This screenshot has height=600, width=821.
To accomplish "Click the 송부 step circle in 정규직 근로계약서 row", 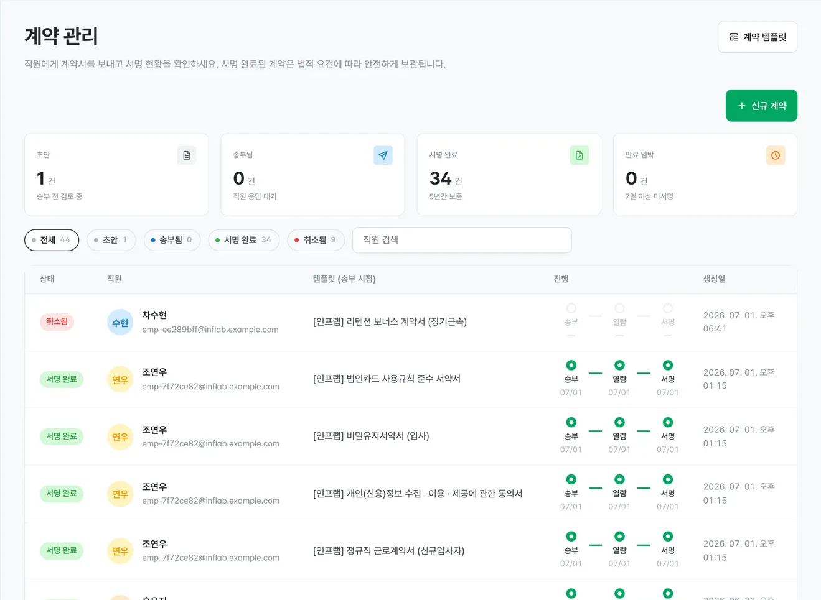I will [x=571, y=537].
